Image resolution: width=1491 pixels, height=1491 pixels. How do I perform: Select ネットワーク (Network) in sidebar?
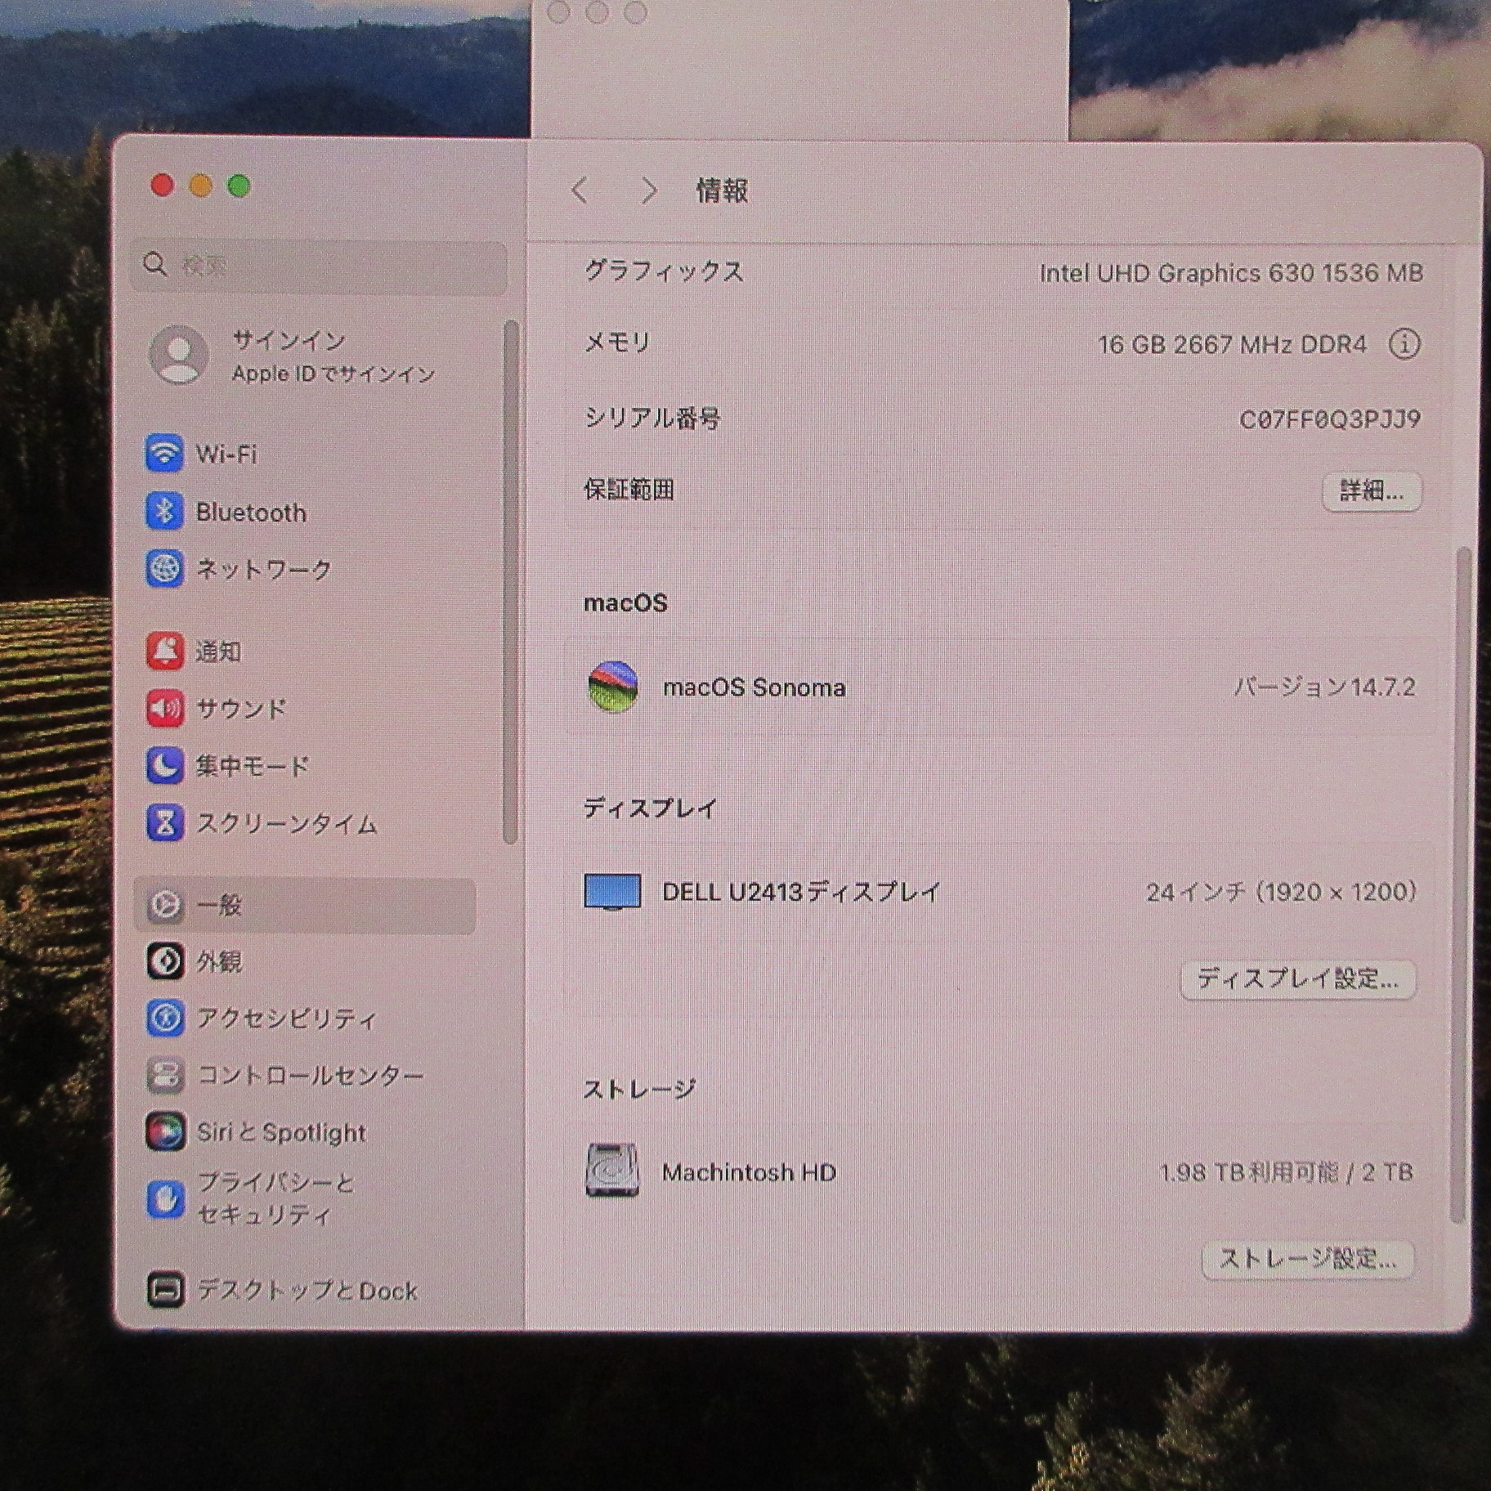tap(262, 569)
